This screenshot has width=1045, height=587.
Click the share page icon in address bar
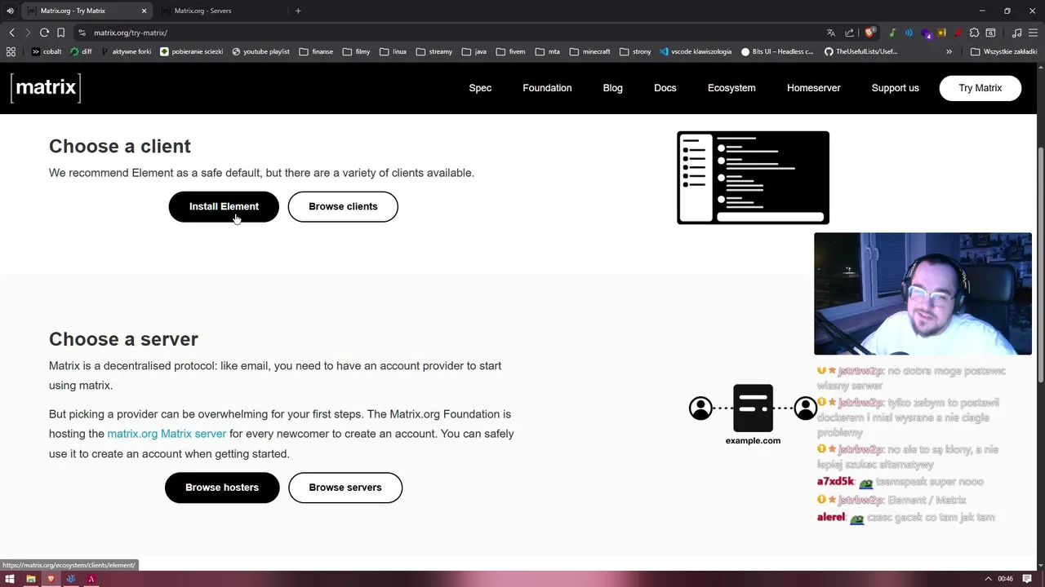click(x=849, y=33)
